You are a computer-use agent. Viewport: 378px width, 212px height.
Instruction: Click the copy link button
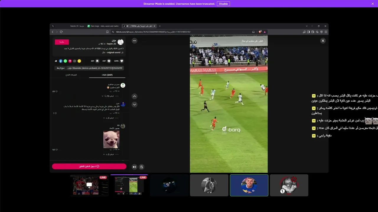click(x=61, y=68)
